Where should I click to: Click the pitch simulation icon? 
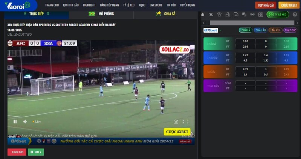tap(92, 14)
